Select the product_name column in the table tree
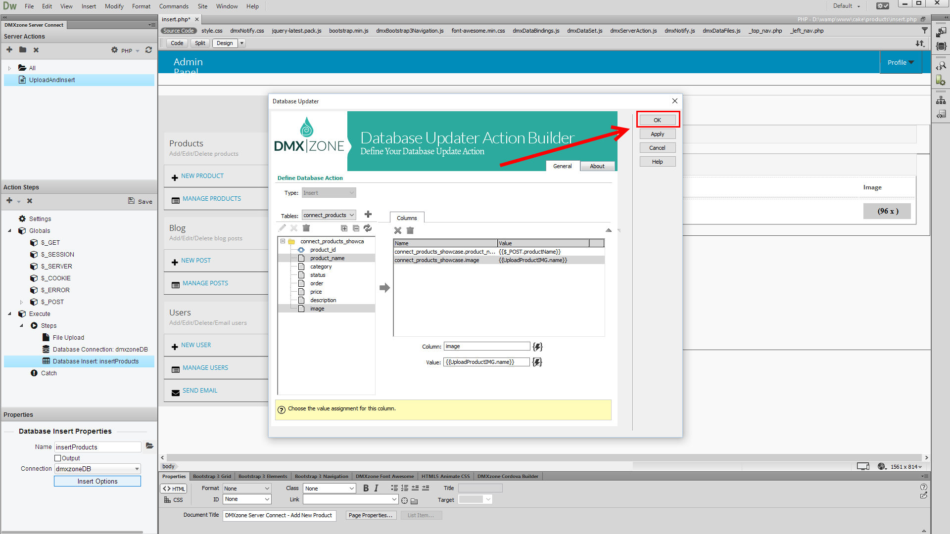Image resolution: width=950 pixels, height=534 pixels. 328,258
